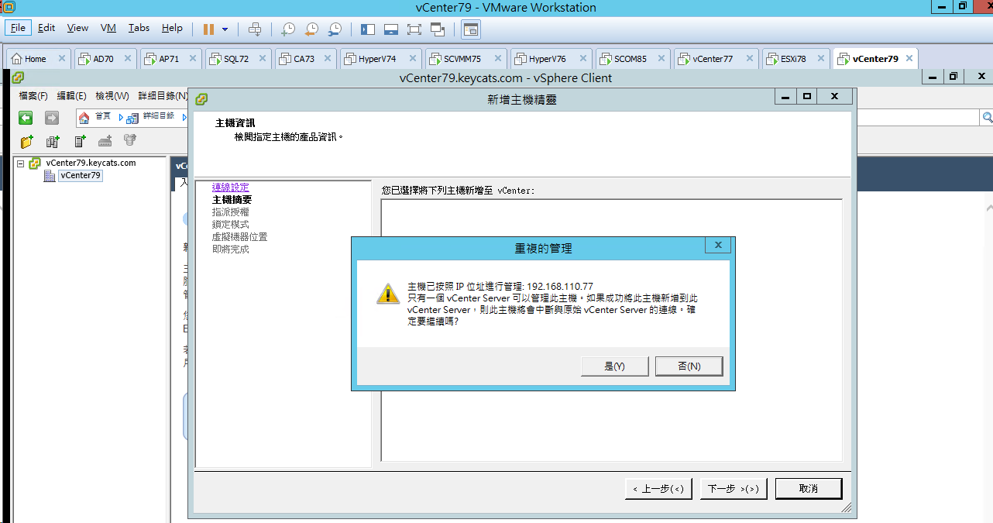Enter full screen mode icon
Screen dimensions: 993x523
click(x=414, y=29)
